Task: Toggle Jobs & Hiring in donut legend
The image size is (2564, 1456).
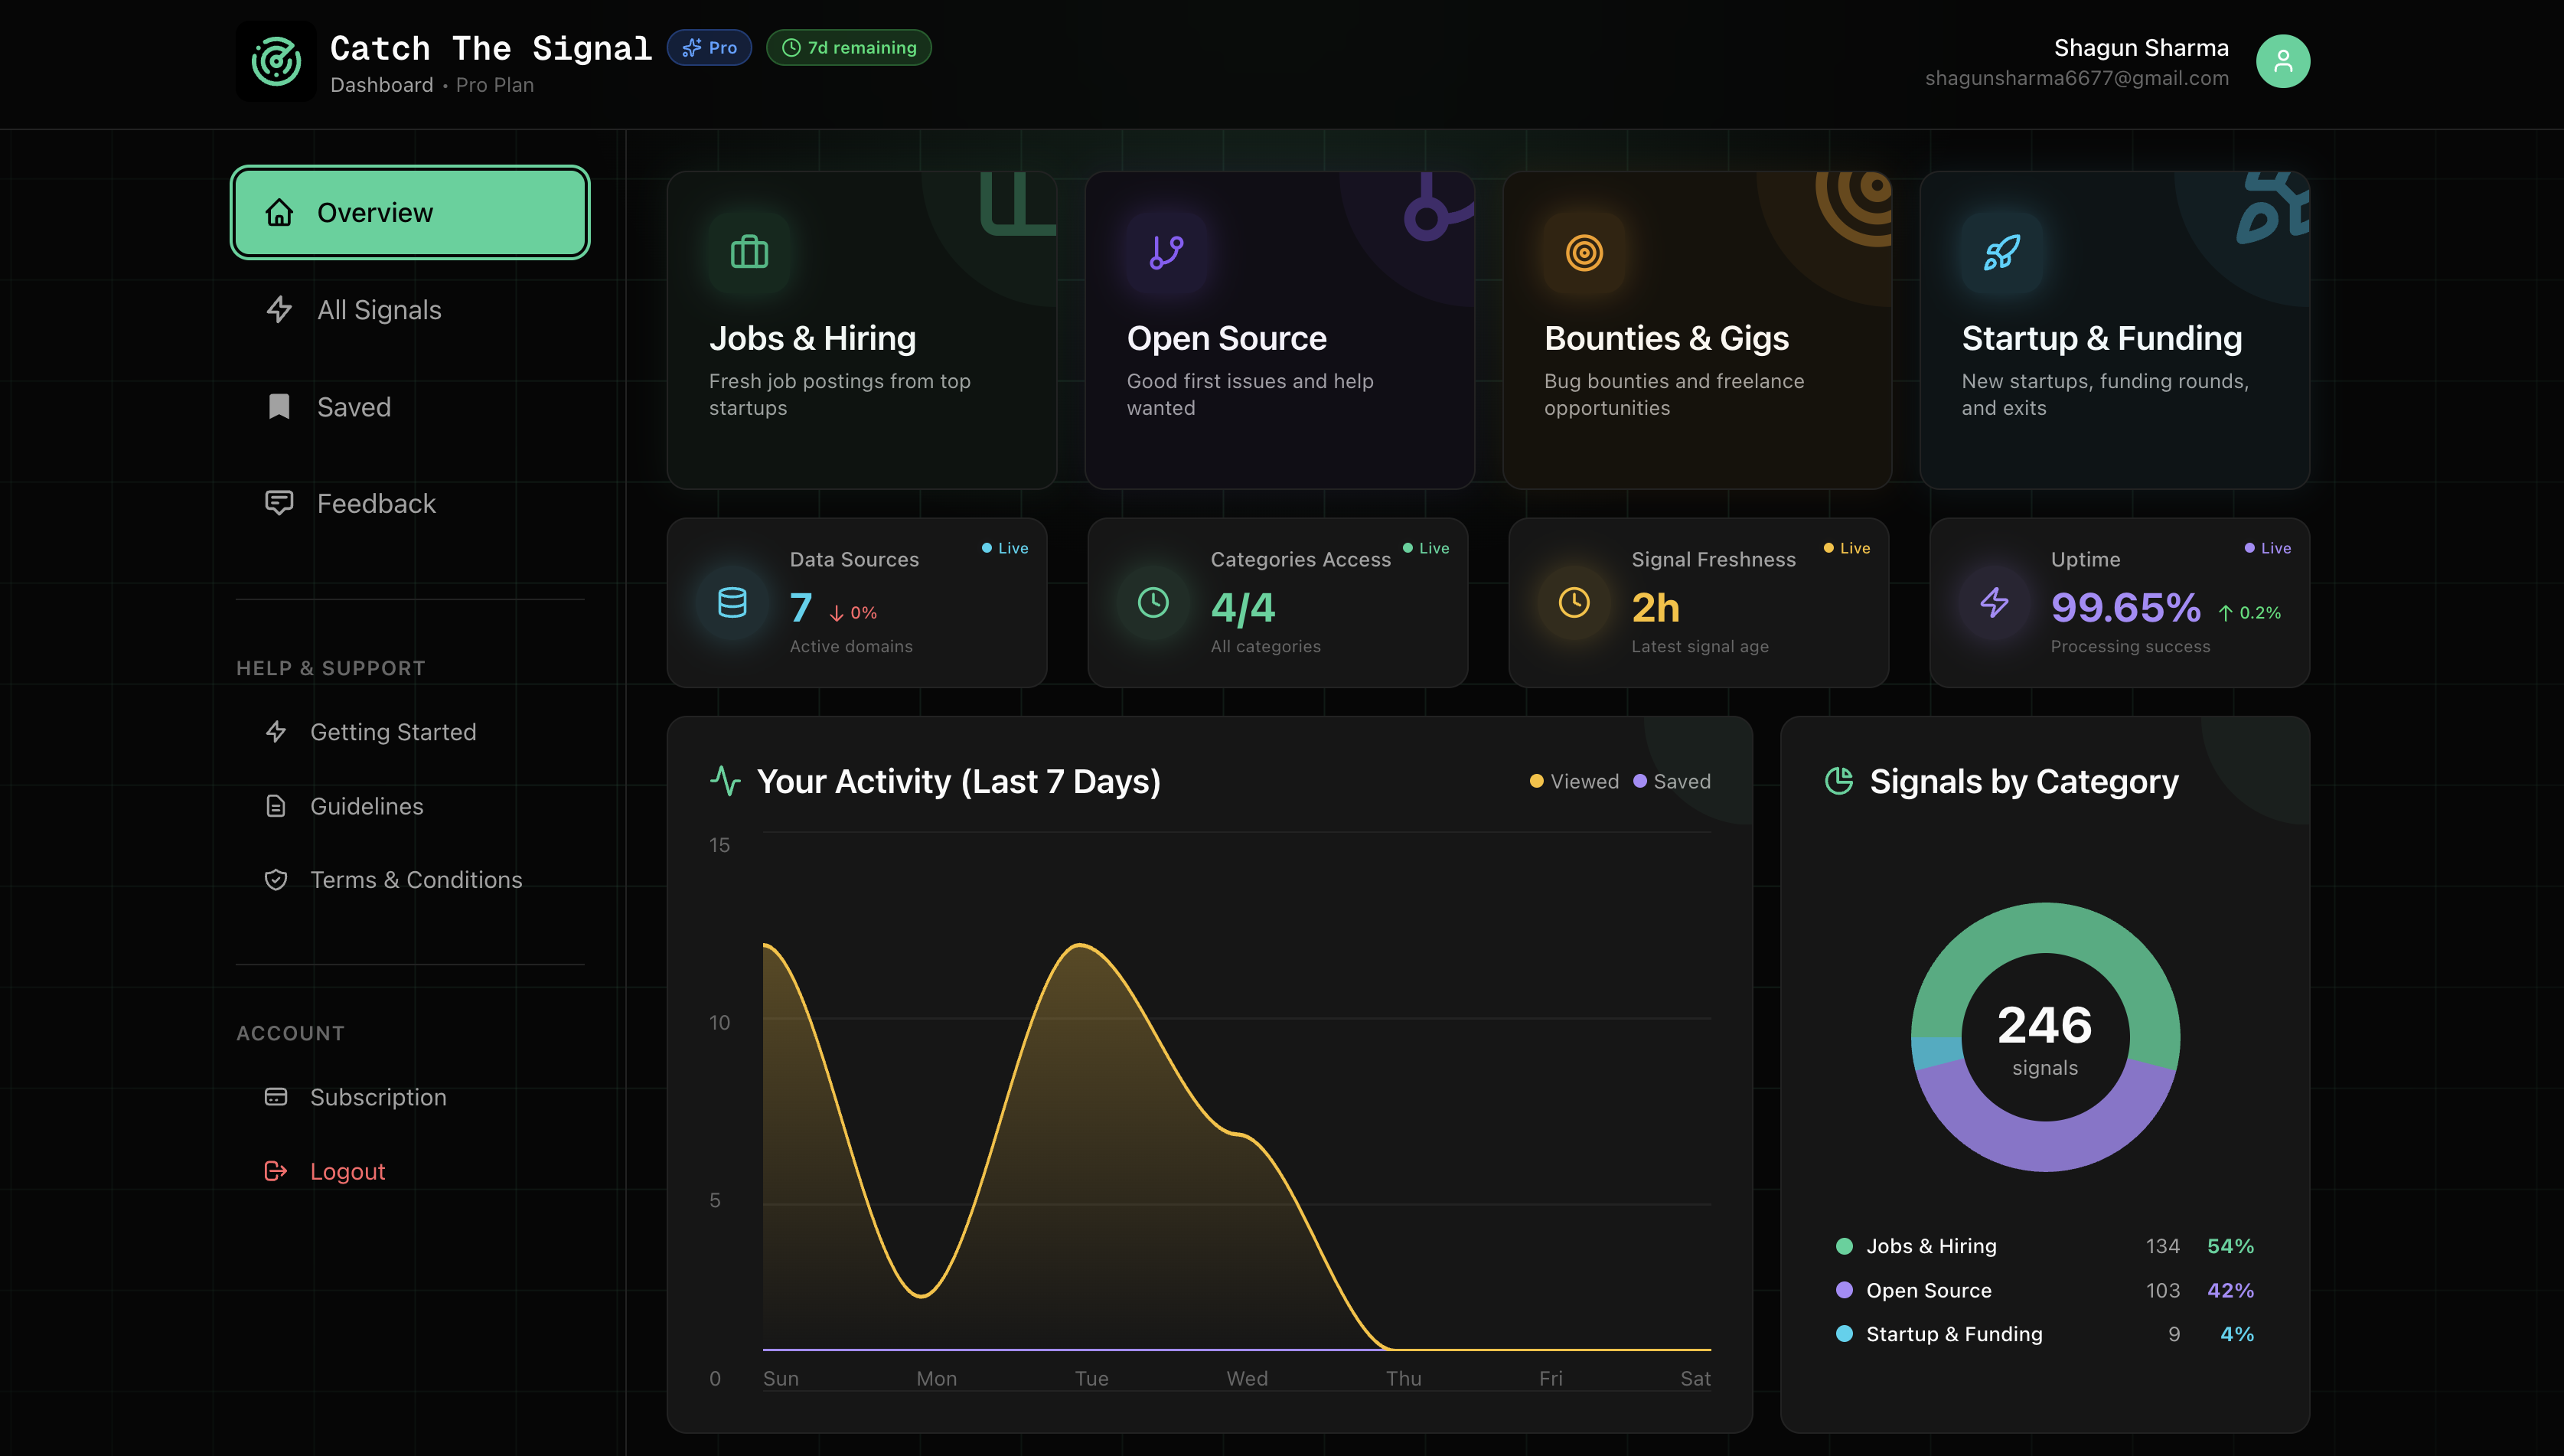Action: point(1930,1246)
